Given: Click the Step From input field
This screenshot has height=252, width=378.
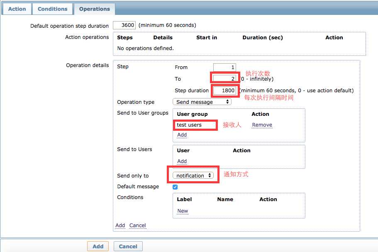Looking at the screenshot, I should coord(224,67).
